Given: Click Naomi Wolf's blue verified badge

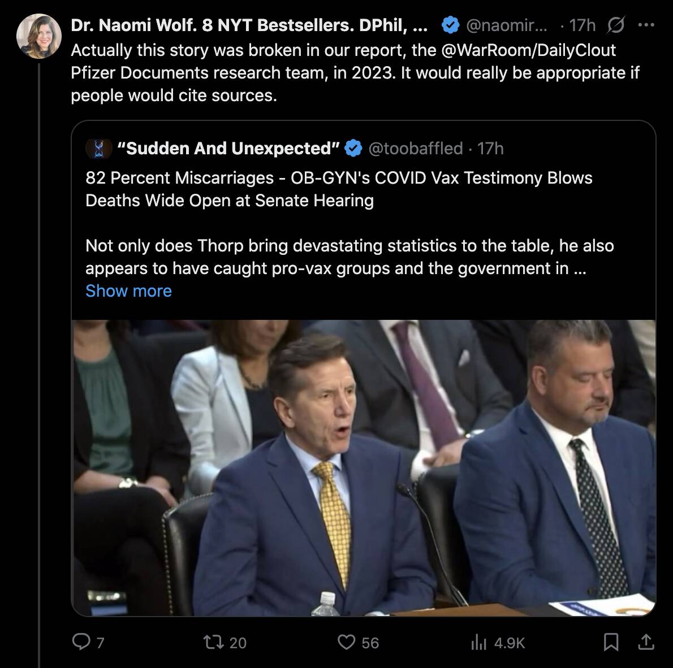Looking at the screenshot, I should coord(450,25).
